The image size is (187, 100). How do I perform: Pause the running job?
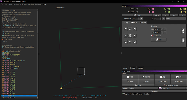(130, 77)
